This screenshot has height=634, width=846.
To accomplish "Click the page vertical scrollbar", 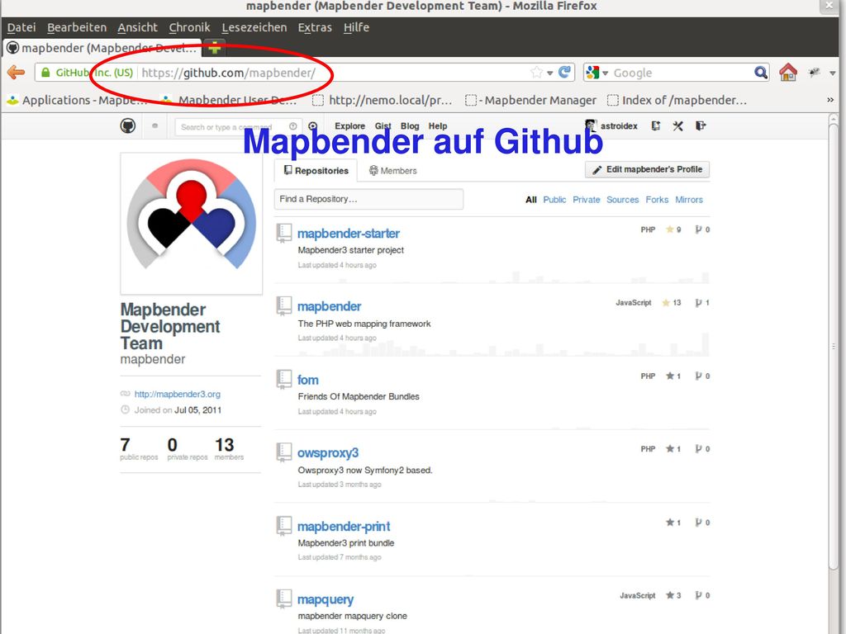I will click(834, 345).
